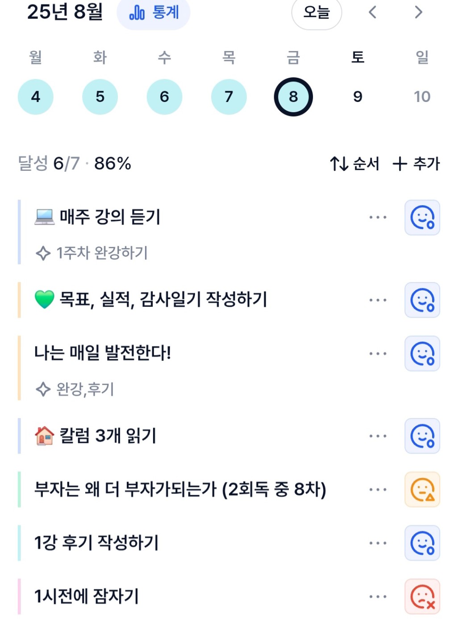Open three-dot menu for 나는 매일 발전한다!
This screenshot has width=458, height=623.
[378, 354]
